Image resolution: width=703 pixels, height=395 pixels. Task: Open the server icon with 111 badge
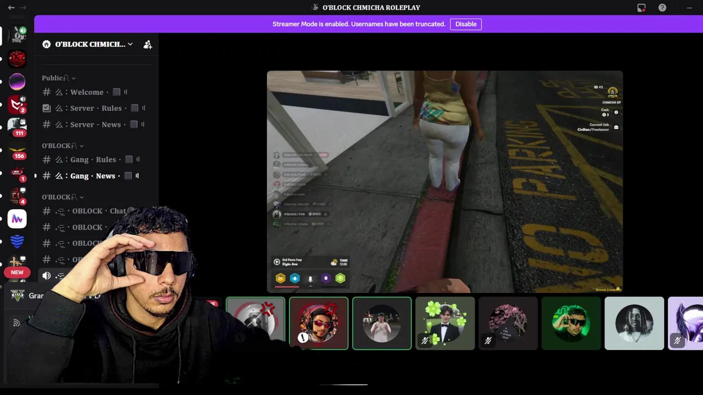pos(17,127)
